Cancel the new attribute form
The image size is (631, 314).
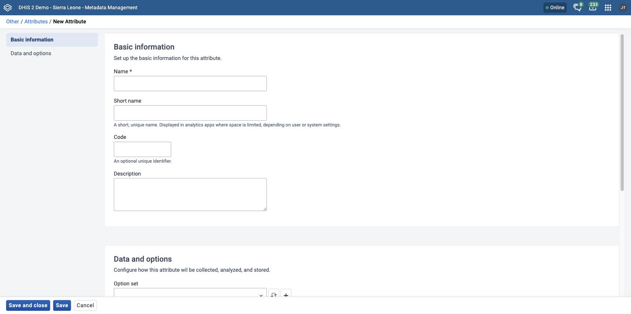85,306
